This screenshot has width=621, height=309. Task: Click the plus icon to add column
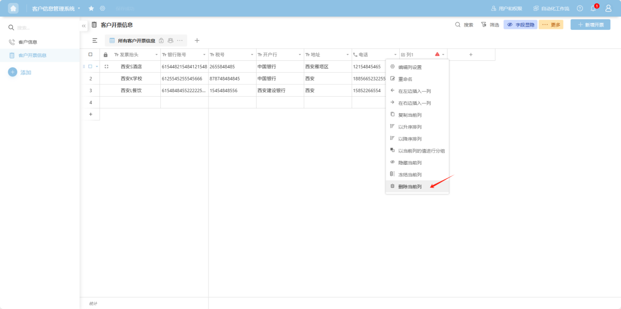471,54
